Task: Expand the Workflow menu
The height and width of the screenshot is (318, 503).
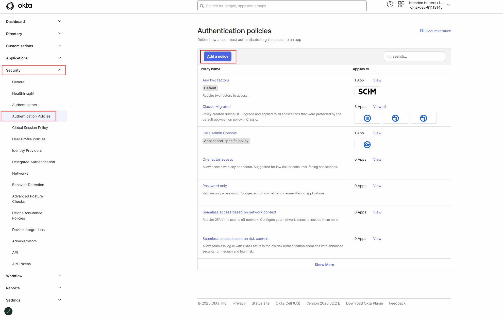Action: (33, 276)
